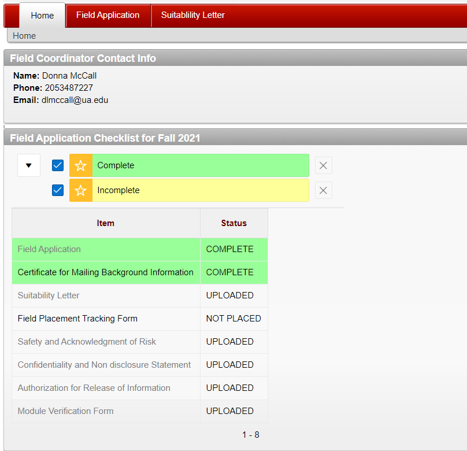Click the Home breadcrumb
467x451 pixels.
[24, 36]
